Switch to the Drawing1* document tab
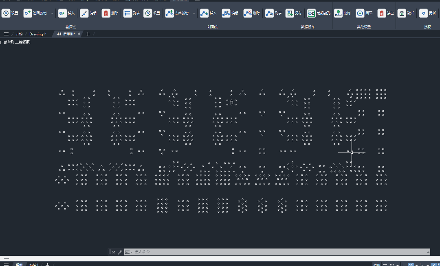 [37, 34]
